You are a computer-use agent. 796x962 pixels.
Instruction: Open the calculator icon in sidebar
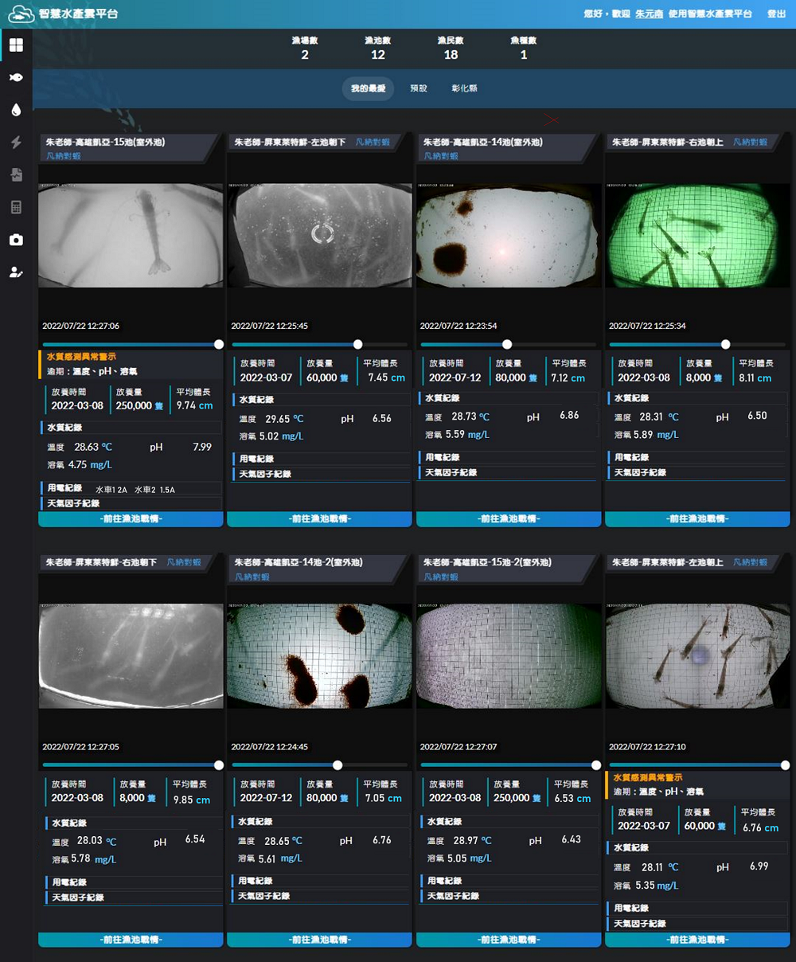point(16,207)
